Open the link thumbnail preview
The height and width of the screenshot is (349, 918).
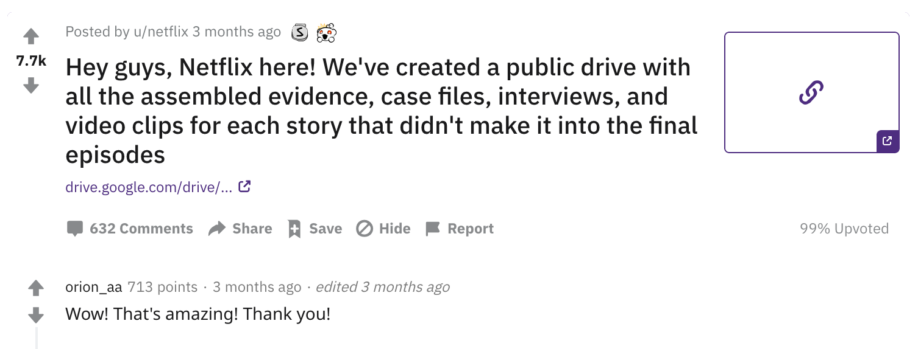tap(811, 92)
